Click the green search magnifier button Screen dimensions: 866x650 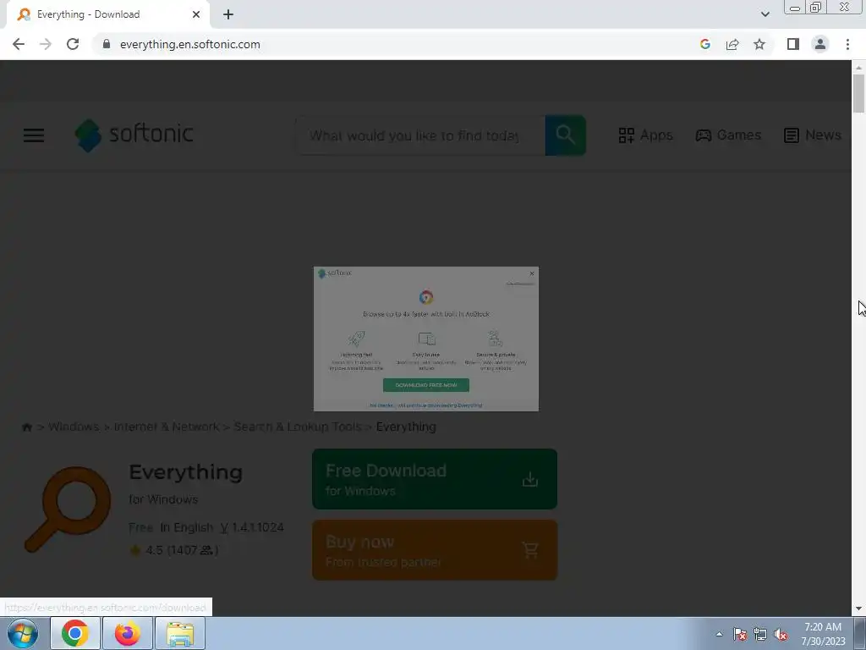[566, 135]
